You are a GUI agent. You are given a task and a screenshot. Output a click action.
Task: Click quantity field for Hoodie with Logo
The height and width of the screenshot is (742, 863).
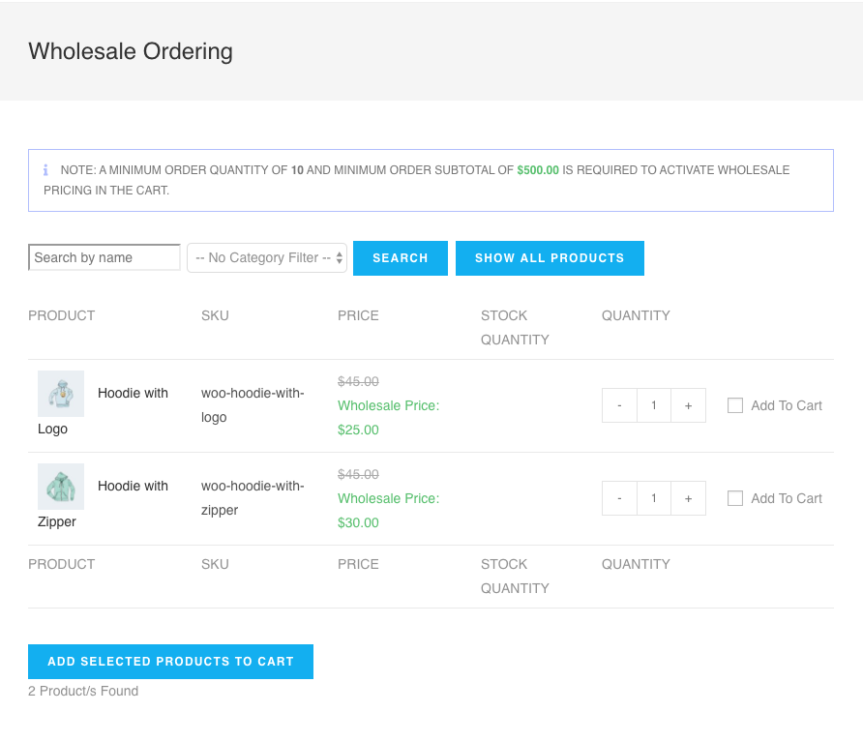(654, 405)
